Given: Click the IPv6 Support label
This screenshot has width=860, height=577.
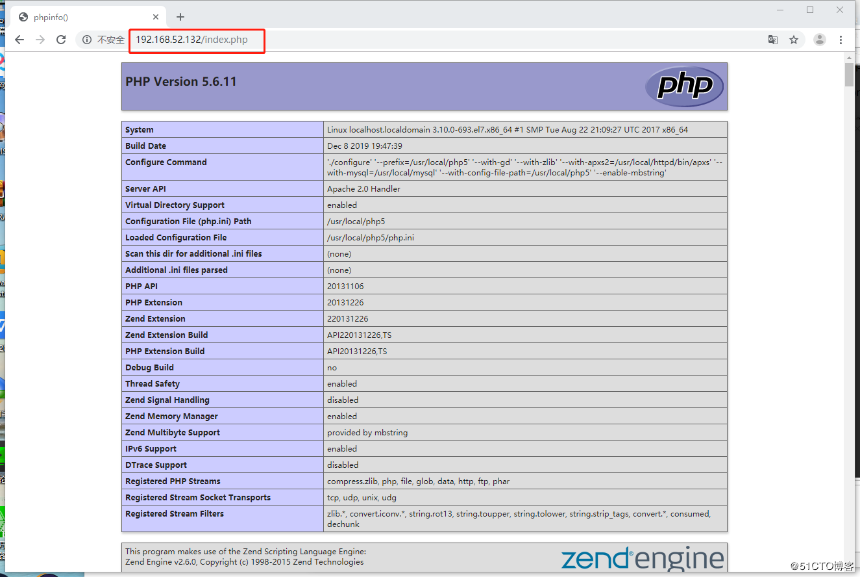Looking at the screenshot, I should (x=151, y=449).
